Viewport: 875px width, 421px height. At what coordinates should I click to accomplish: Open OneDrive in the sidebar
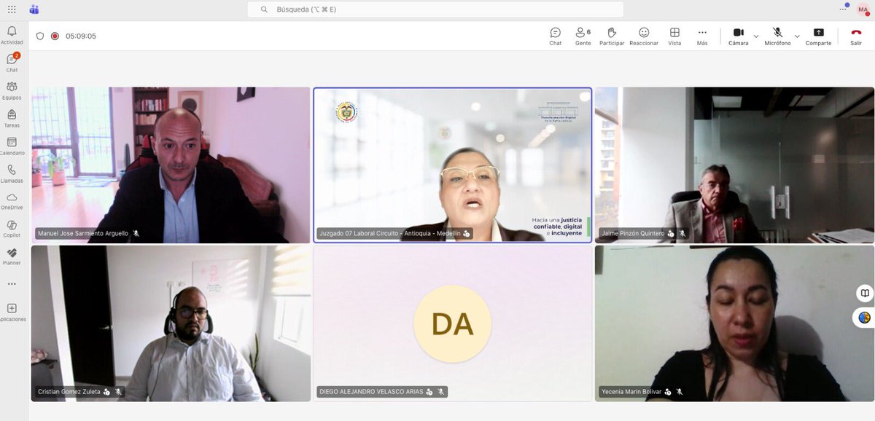(12, 201)
